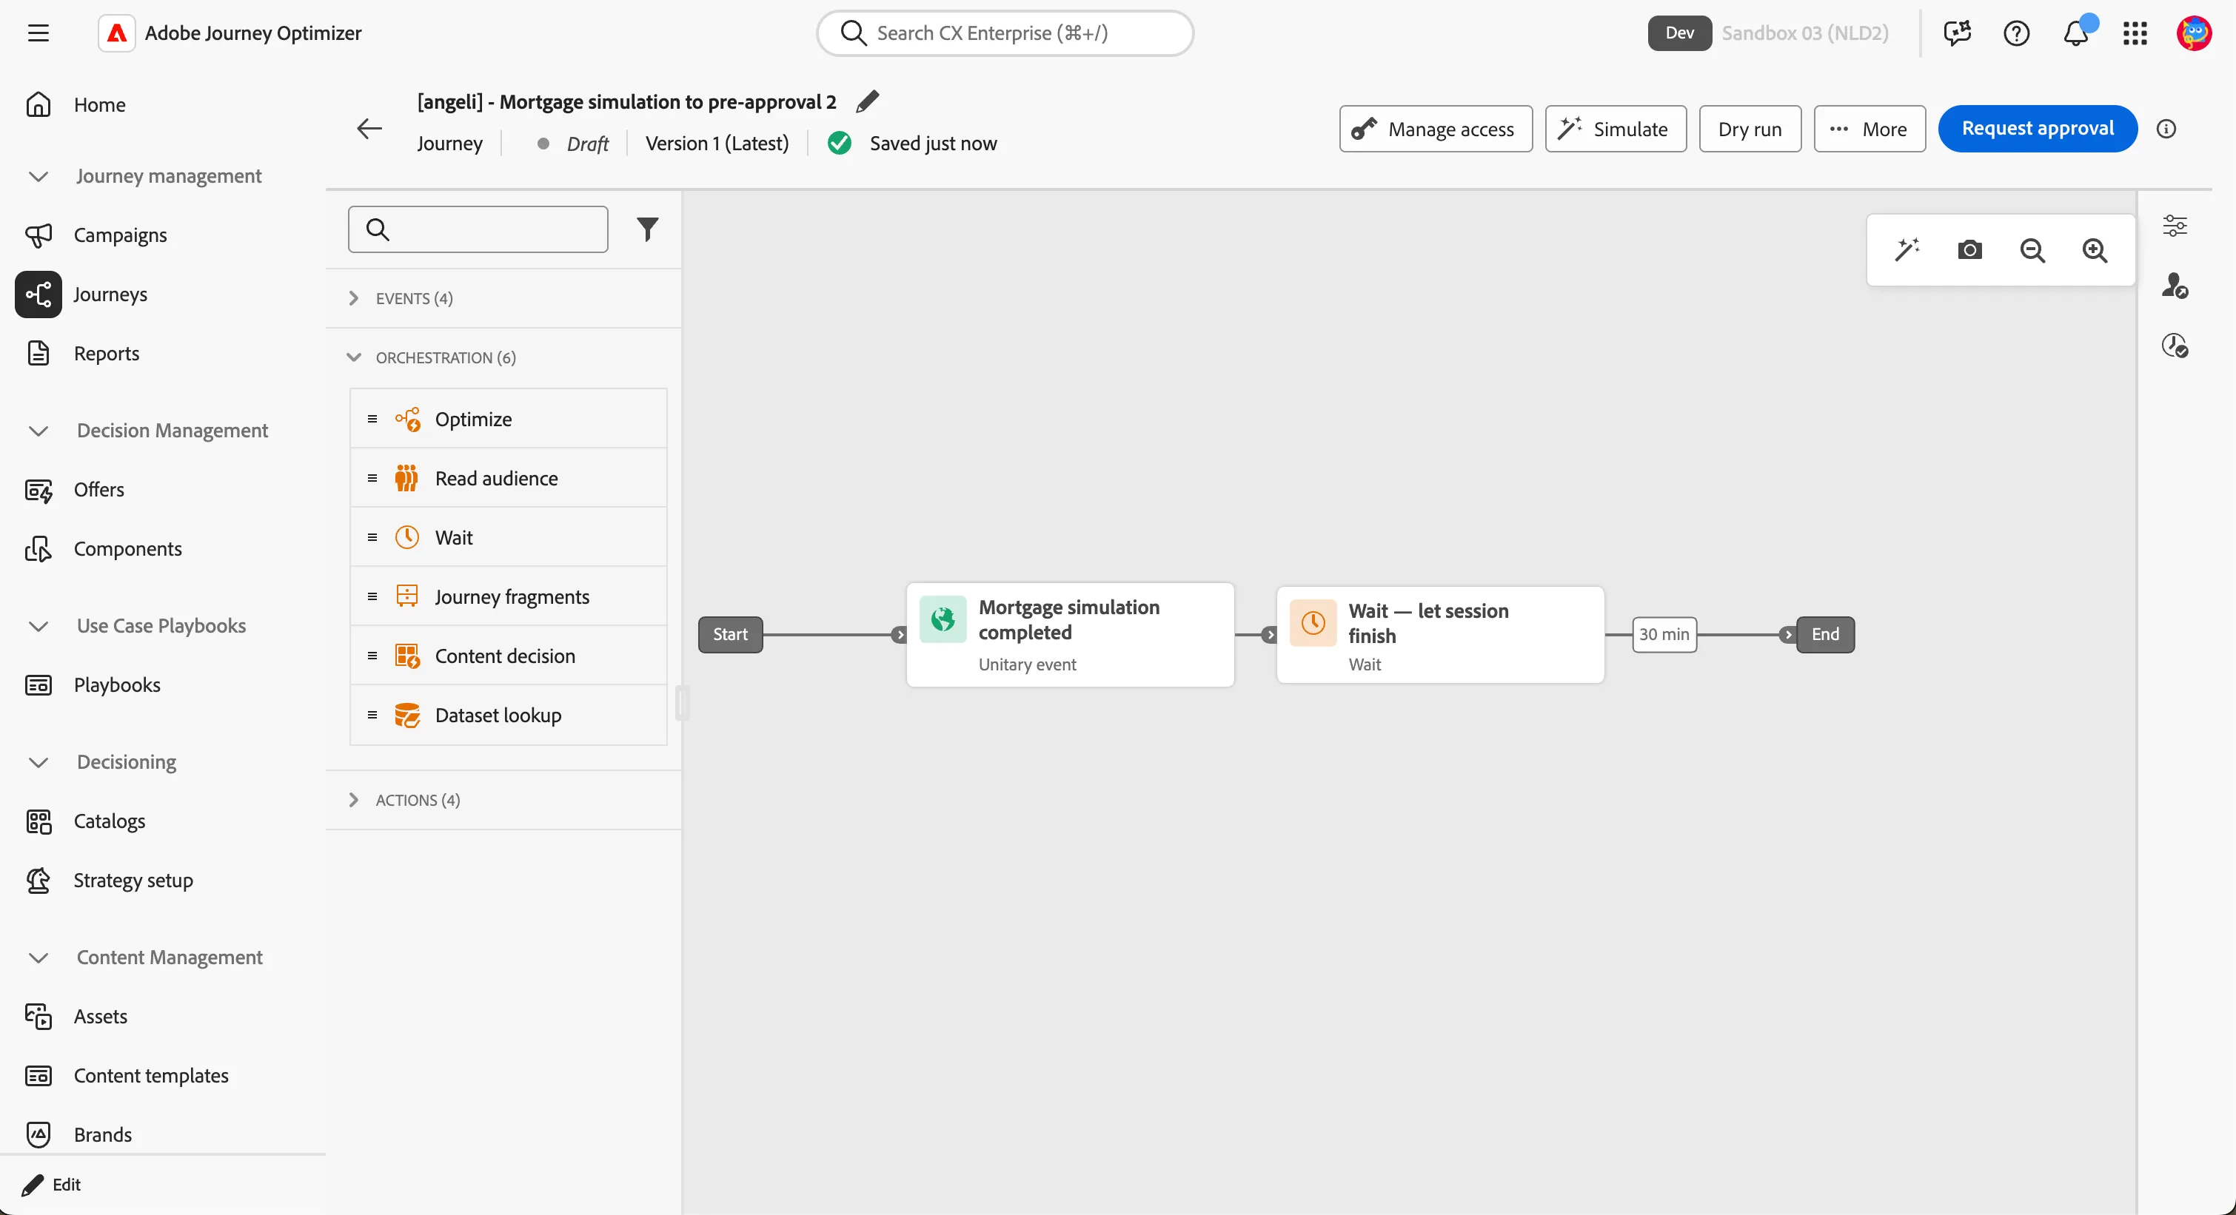Click the Dry run button
The height and width of the screenshot is (1215, 2236).
[1749, 128]
